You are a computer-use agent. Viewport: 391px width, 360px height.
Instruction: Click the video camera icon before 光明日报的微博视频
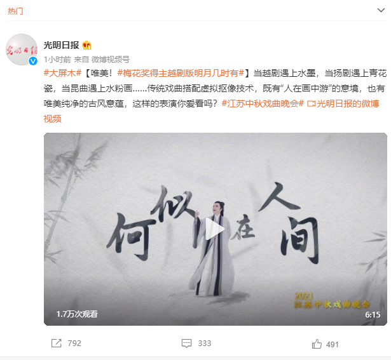[x=311, y=103]
